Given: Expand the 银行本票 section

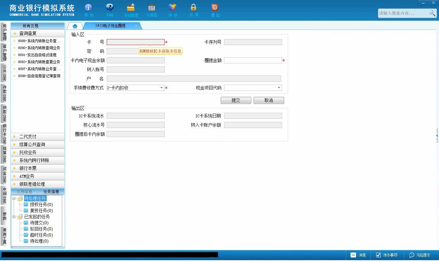Looking at the screenshot, I should pos(38,168).
